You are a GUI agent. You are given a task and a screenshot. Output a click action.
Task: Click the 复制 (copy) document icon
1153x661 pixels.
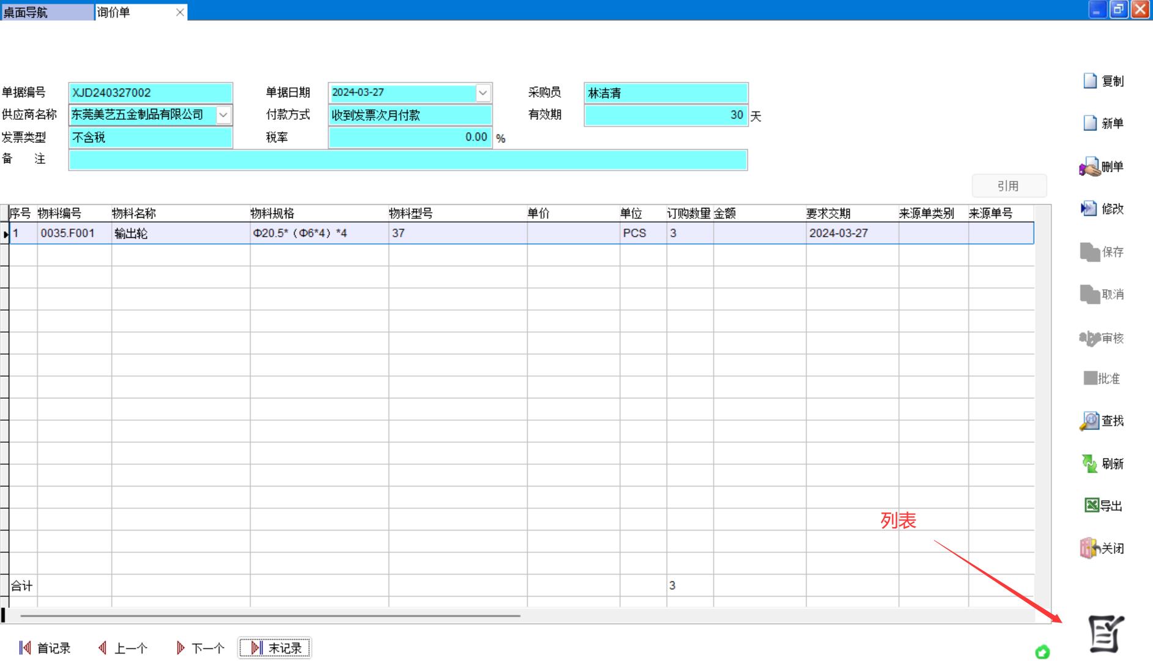pyautogui.click(x=1090, y=81)
